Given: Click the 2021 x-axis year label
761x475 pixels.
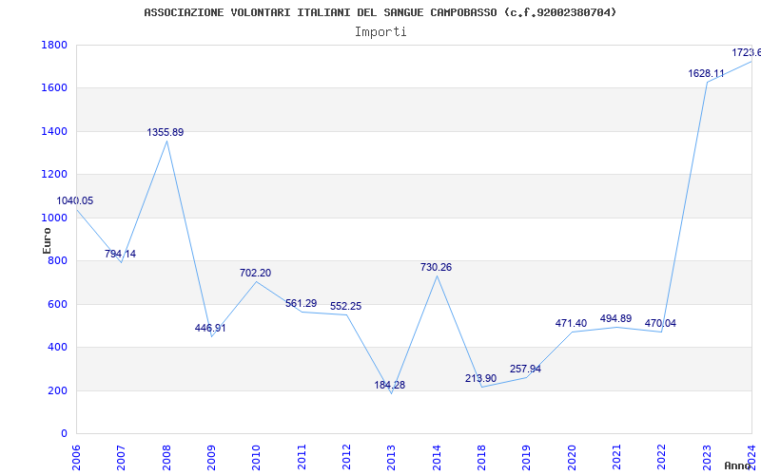Looking at the screenshot, I should tap(616, 457).
